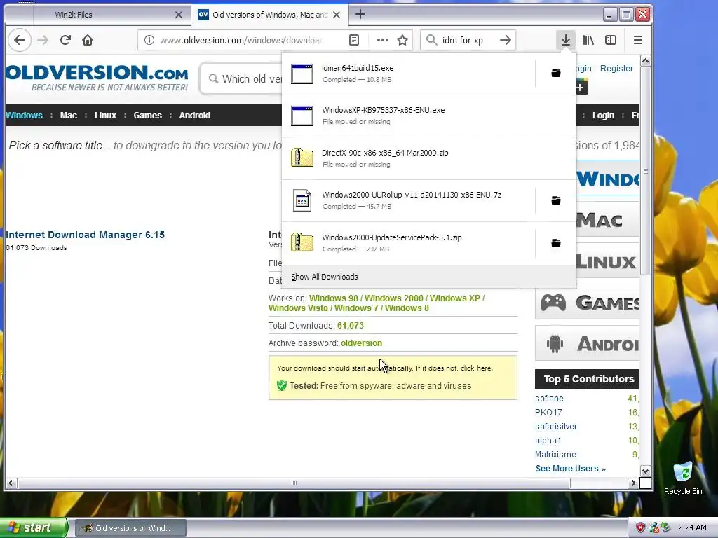This screenshot has height=538, width=718.
Task: Click the browser Back button
Action: (20, 40)
